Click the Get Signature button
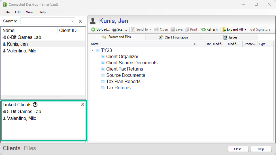276x155 pixels. (260, 29)
